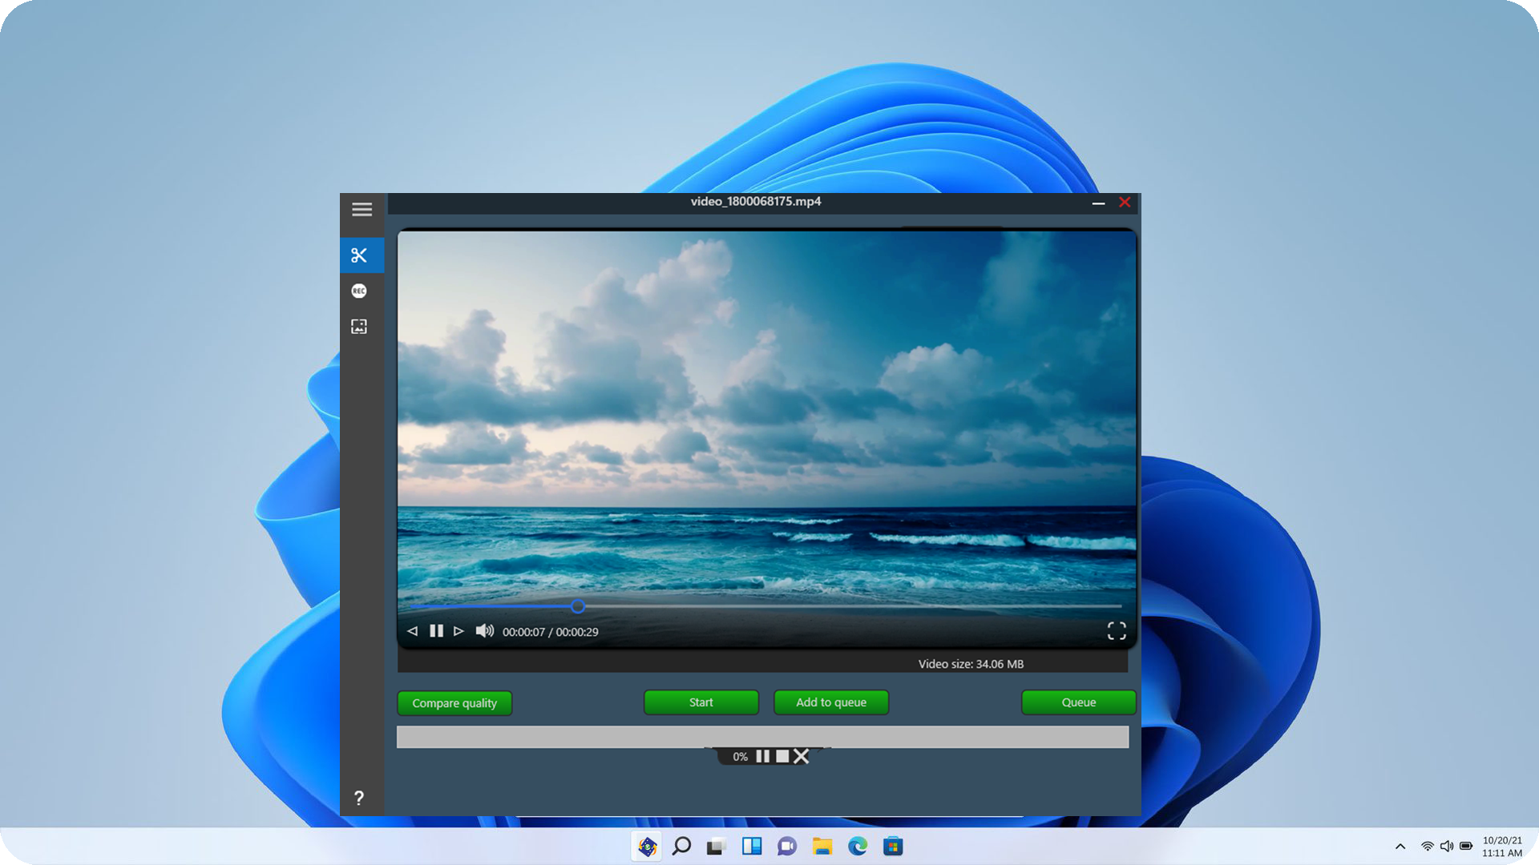Open the help question mark
1539x865 pixels.
pyautogui.click(x=359, y=798)
